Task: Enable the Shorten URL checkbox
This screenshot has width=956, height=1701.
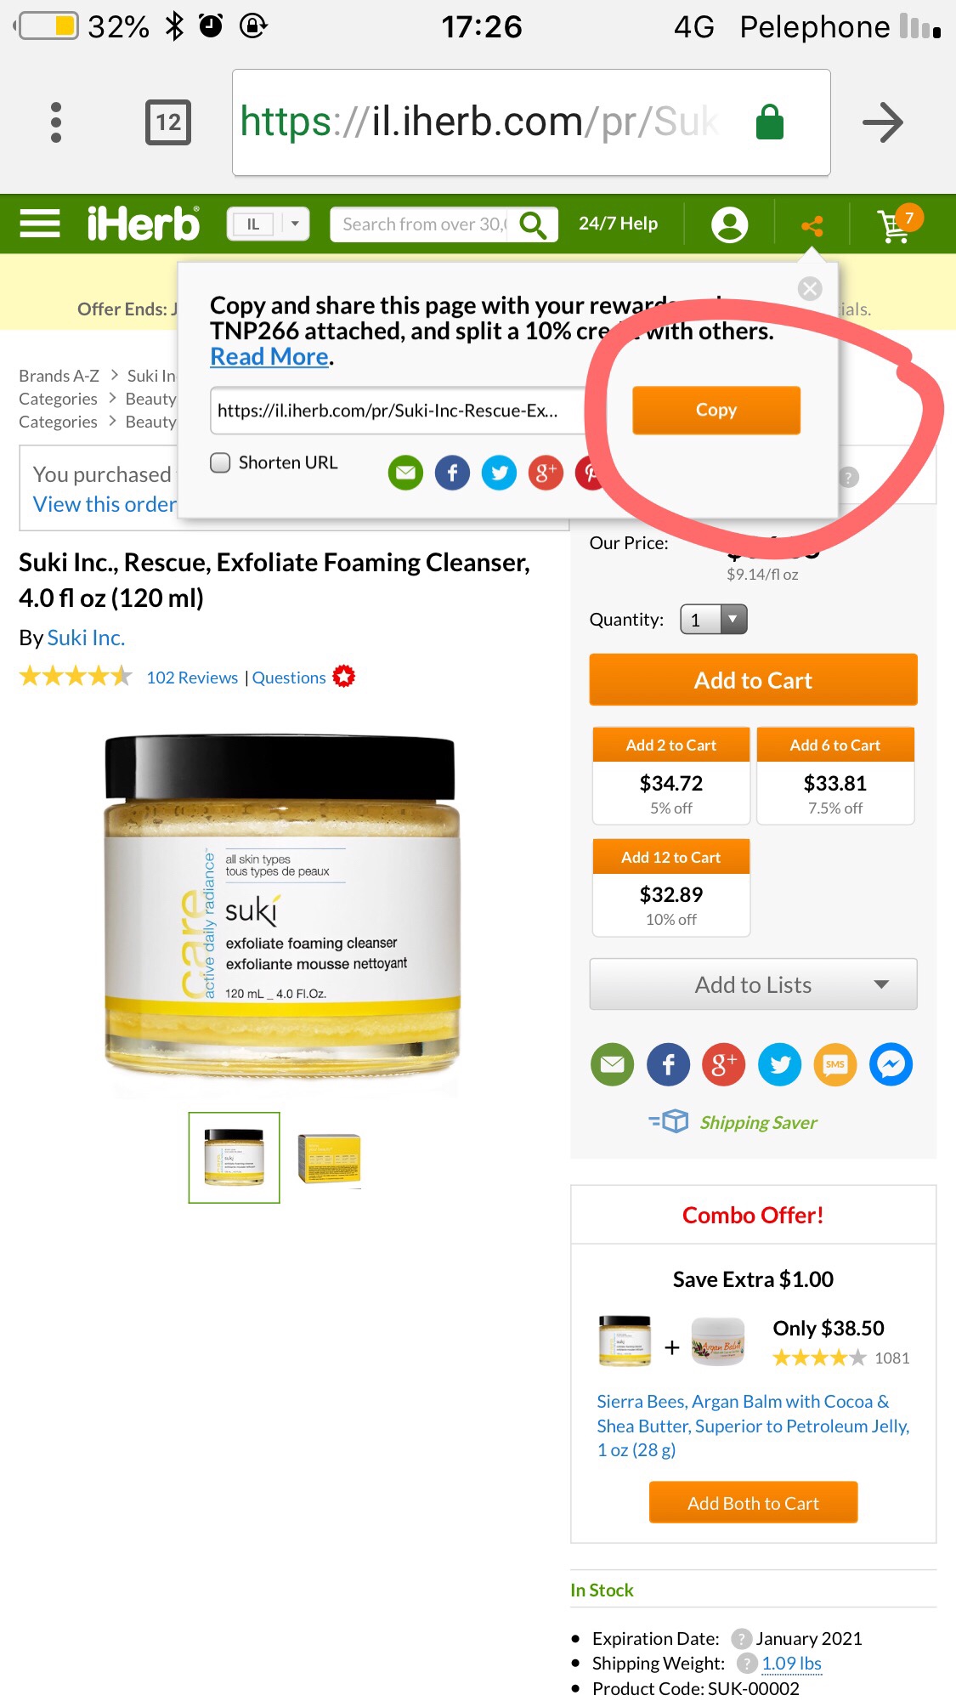Action: [221, 462]
